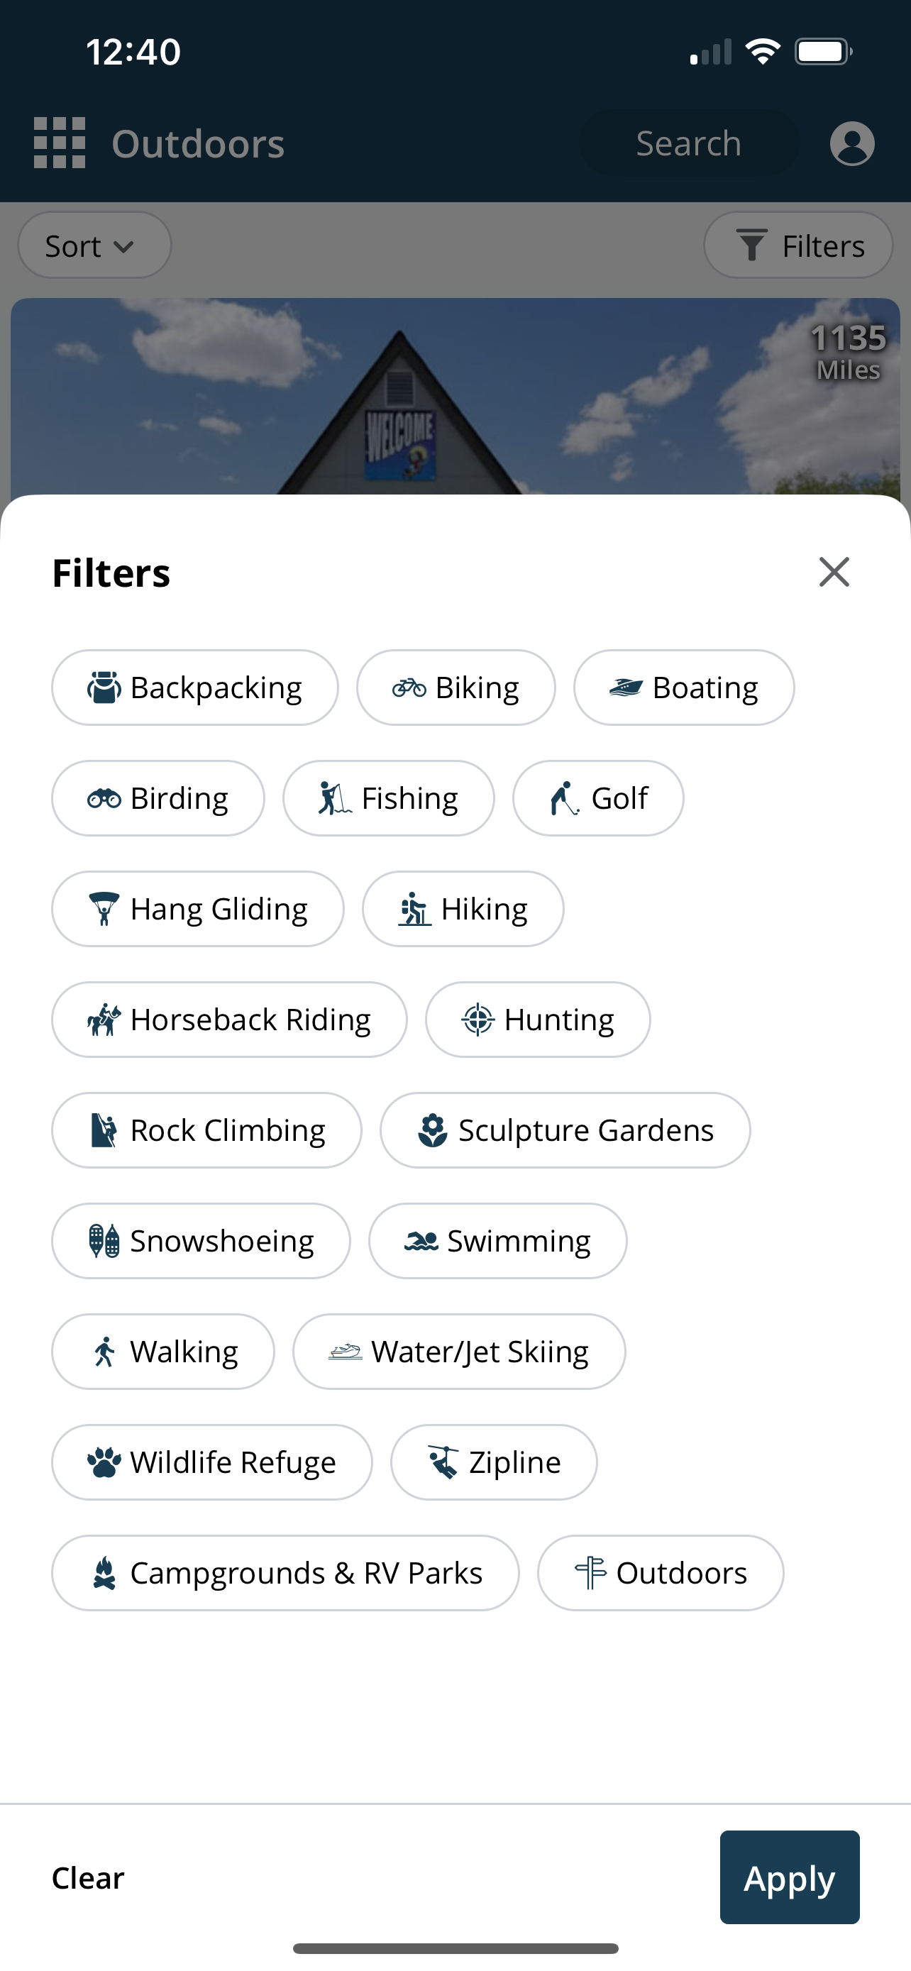Viewport: 911px width, 1971px height.
Task: Expand the Sort dropdown
Action: click(x=94, y=245)
